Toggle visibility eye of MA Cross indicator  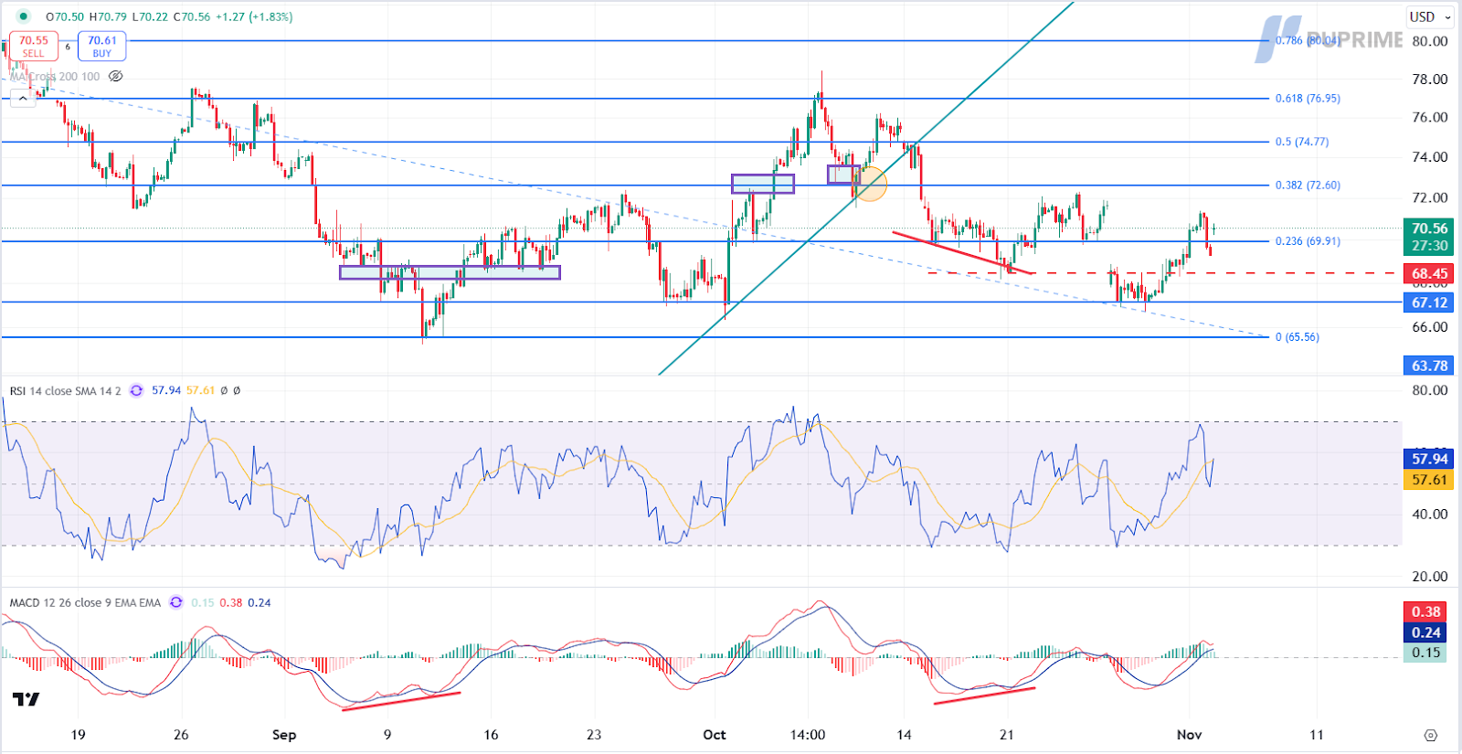tap(116, 77)
